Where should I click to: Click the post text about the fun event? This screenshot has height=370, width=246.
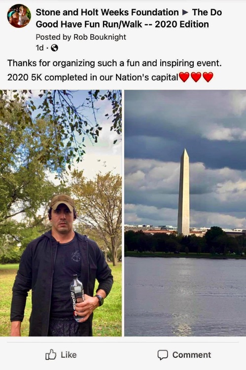115,63
